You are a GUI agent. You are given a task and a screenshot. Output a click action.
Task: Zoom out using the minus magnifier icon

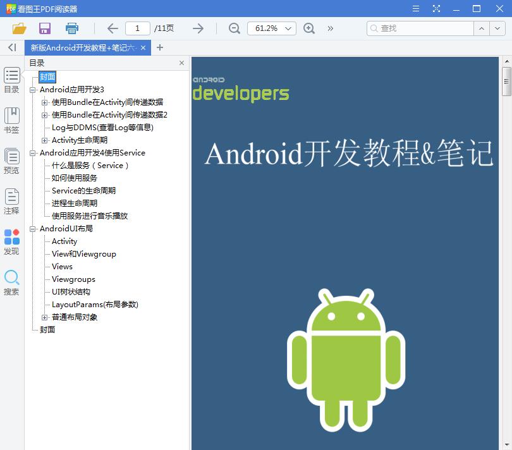pos(234,28)
